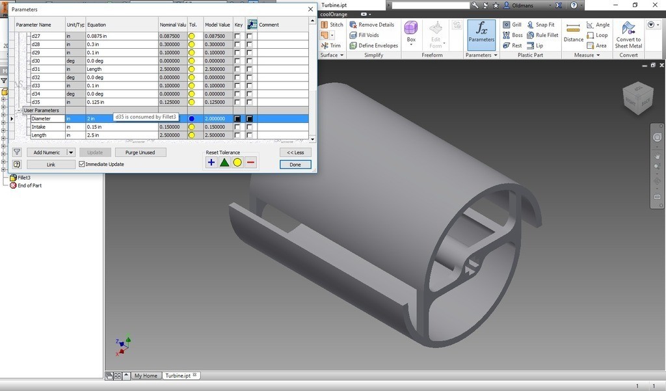This screenshot has height=391, width=666.
Task: Check the export box for Length parameter
Action: tap(249, 135)
